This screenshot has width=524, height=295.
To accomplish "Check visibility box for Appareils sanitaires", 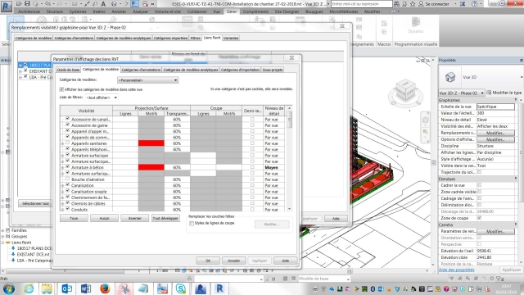I will [x=67, y=143].
